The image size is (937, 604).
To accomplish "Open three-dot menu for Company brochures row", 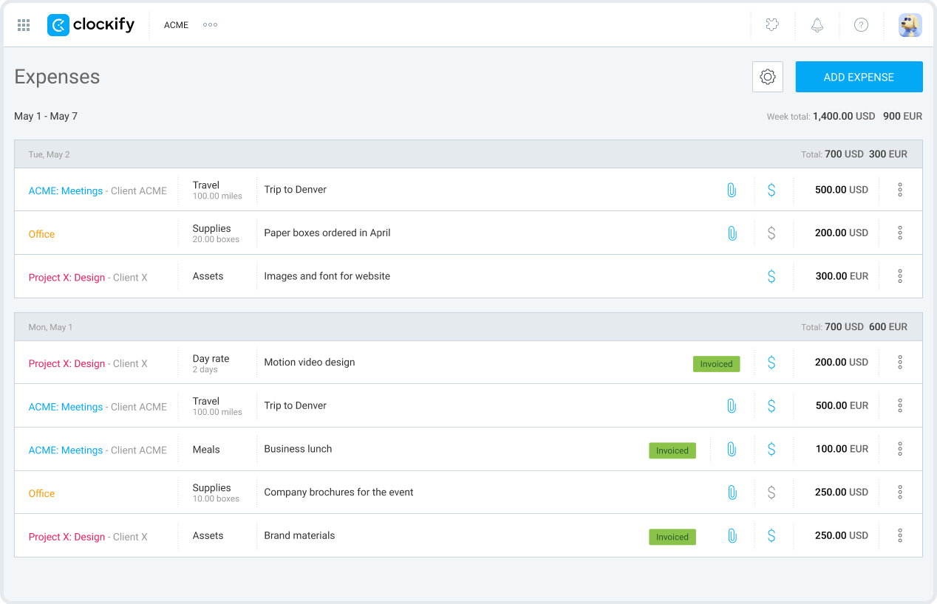I will [900, 493].
